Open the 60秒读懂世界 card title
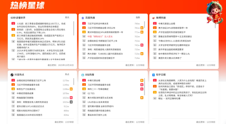 (x=18, y=18)
